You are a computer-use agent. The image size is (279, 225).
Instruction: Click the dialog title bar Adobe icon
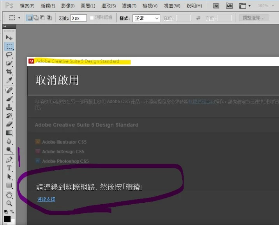(31, 61)
